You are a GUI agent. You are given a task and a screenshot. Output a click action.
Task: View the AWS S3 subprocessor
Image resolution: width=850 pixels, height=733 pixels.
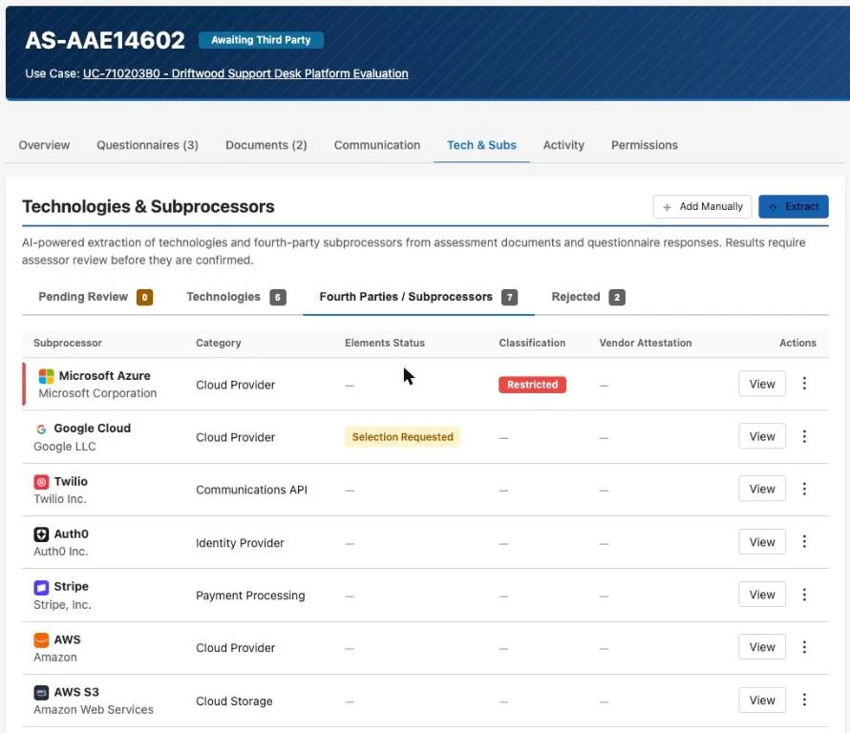(x=761, y=700)
